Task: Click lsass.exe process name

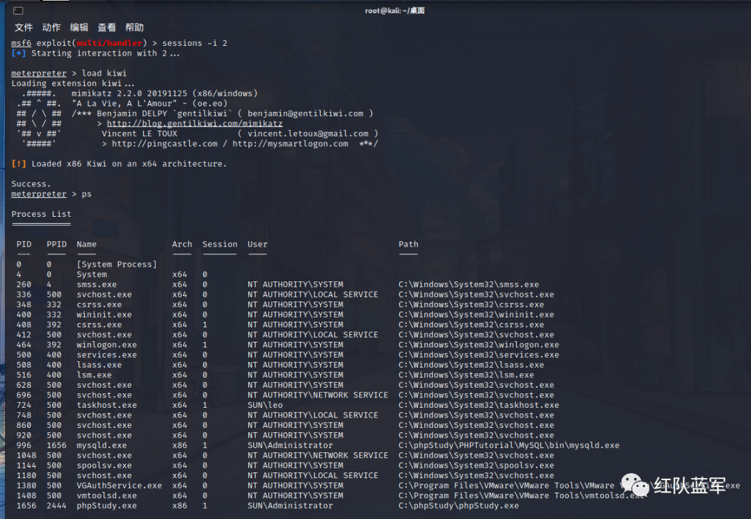Action: click(99, 365)
